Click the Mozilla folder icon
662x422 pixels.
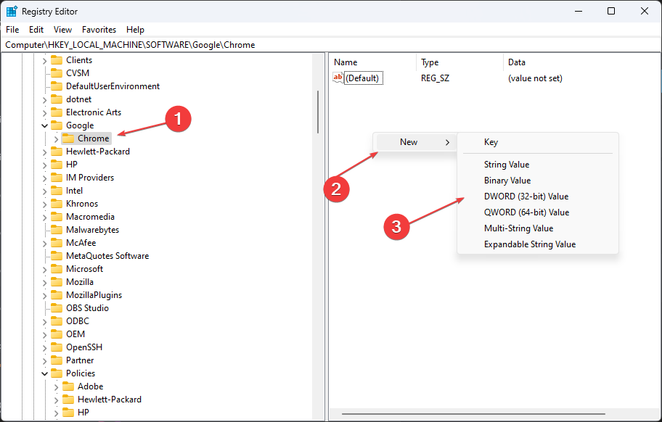pos(57,283)
